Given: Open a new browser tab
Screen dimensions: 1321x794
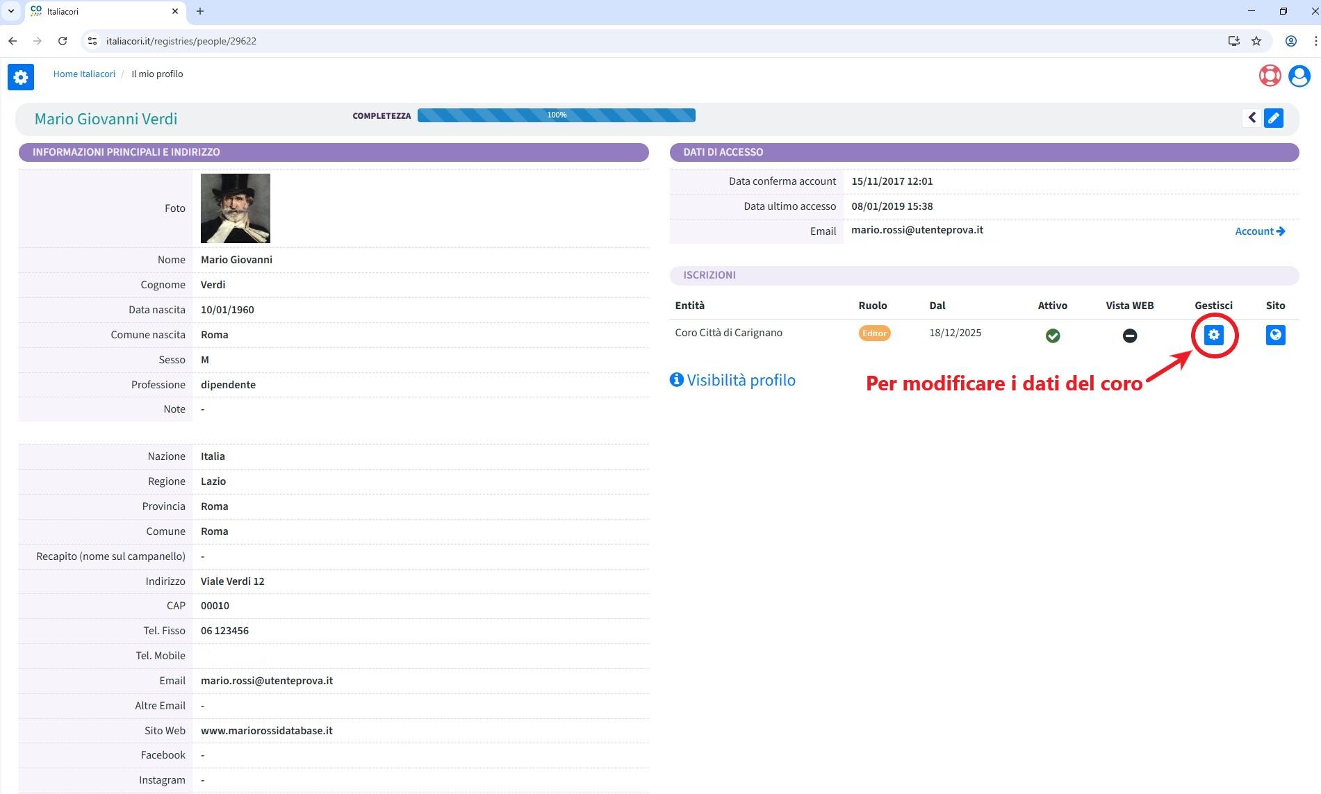Looking at the screenshot, I should [x=200, y=11].
